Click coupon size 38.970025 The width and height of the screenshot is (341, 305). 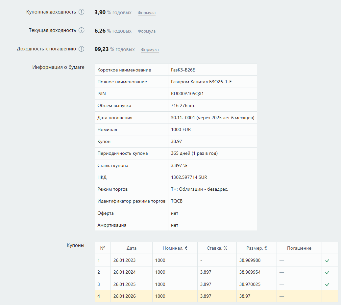pos(250,284)
